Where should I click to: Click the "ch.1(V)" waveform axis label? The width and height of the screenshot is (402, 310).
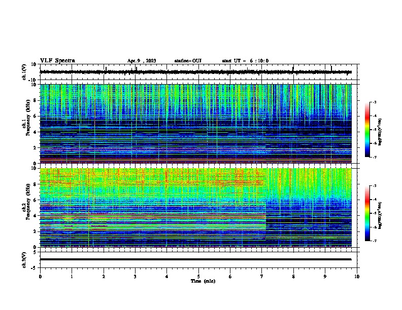[24, 72]
